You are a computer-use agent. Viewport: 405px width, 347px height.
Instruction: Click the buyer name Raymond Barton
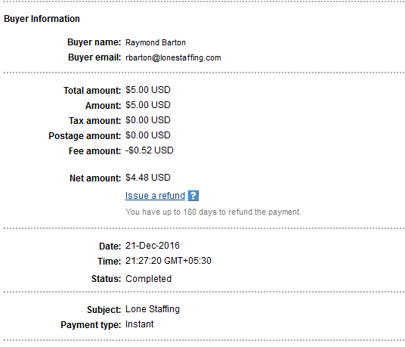pos(156,42)
